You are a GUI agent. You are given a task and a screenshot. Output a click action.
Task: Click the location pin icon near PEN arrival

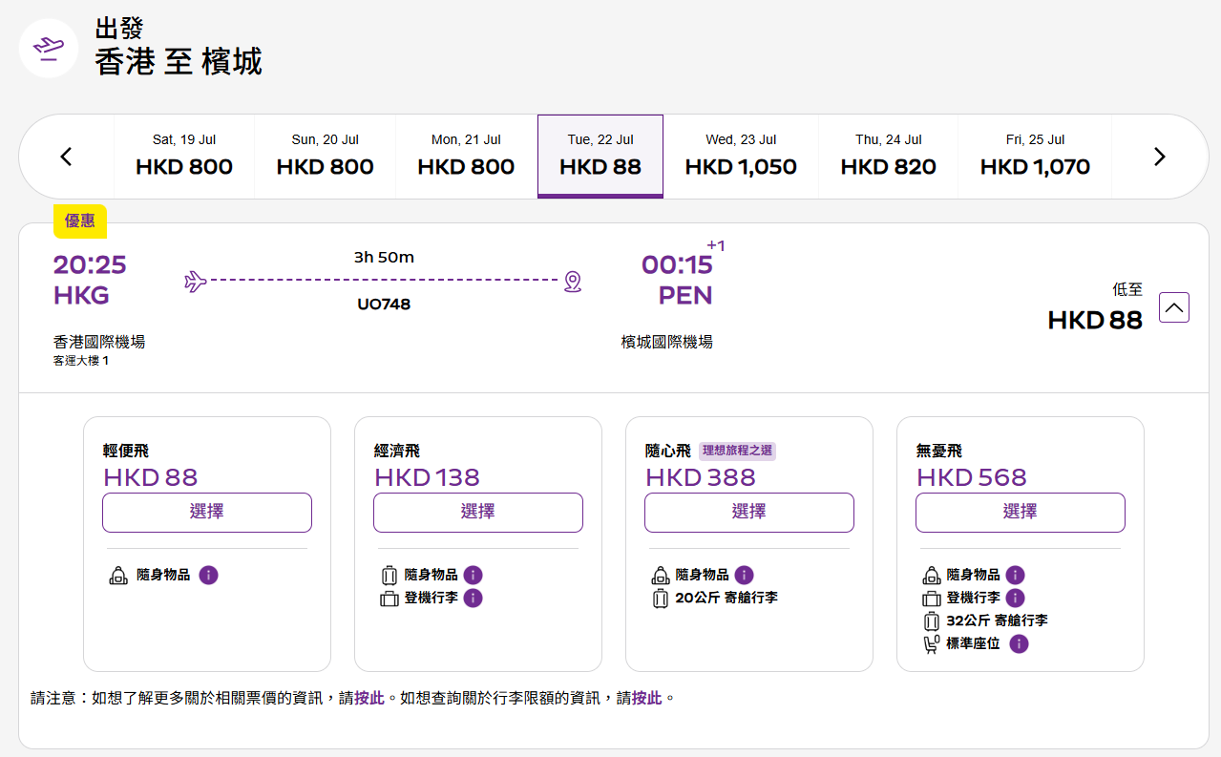click(x=571, y=283)
